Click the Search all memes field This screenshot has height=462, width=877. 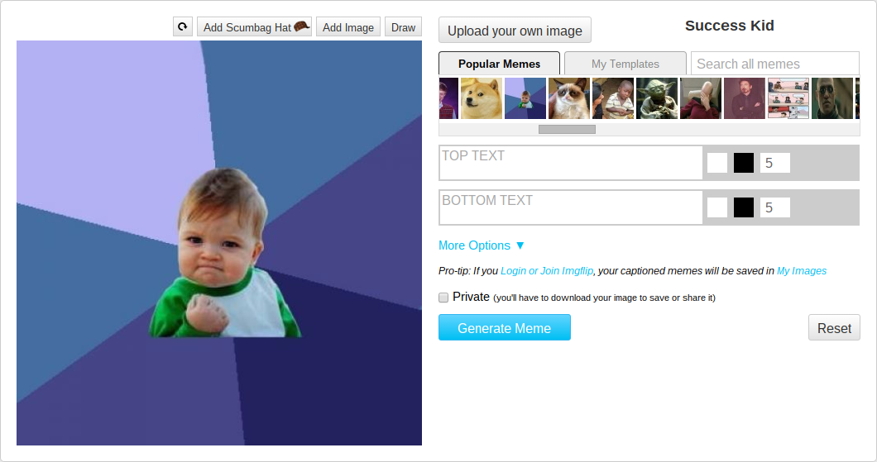[x=774, y=64]
